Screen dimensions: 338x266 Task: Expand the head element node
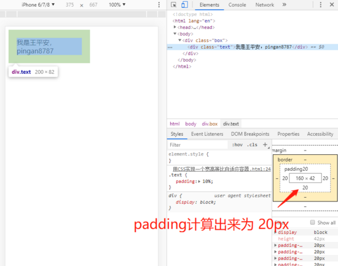(x=175, y=27)
